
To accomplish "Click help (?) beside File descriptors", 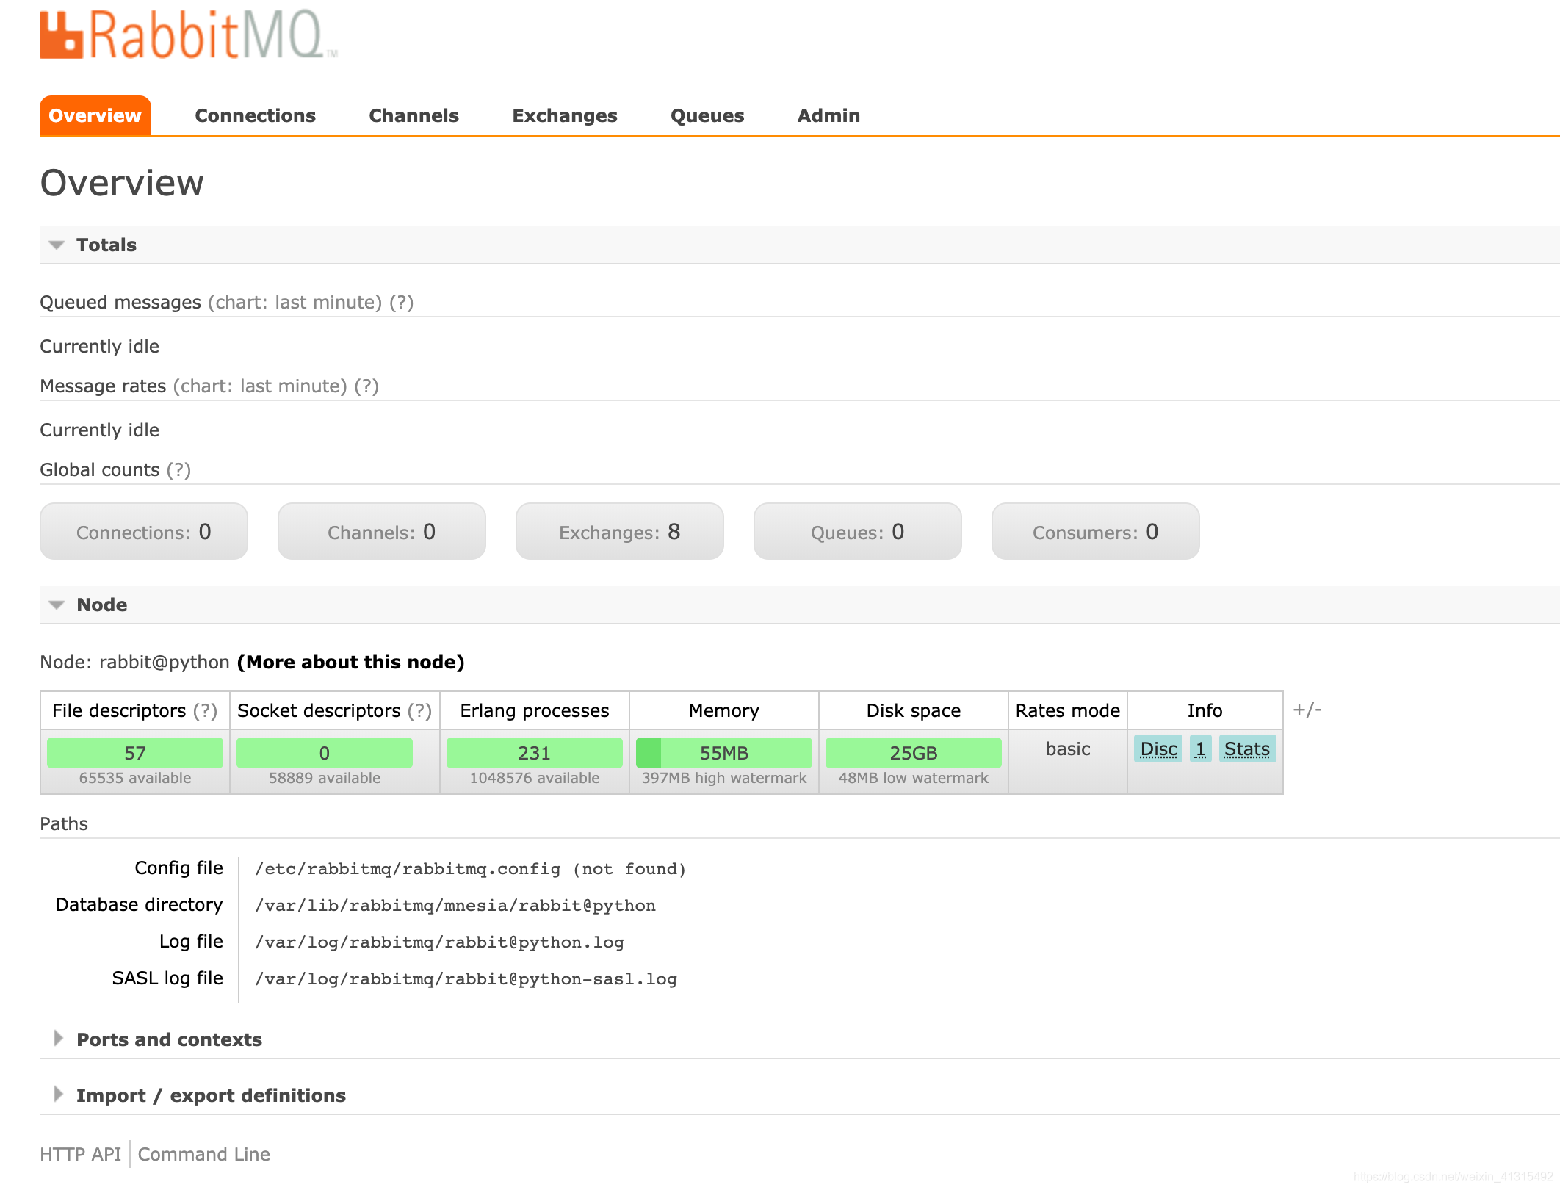I will click(205, 711).
